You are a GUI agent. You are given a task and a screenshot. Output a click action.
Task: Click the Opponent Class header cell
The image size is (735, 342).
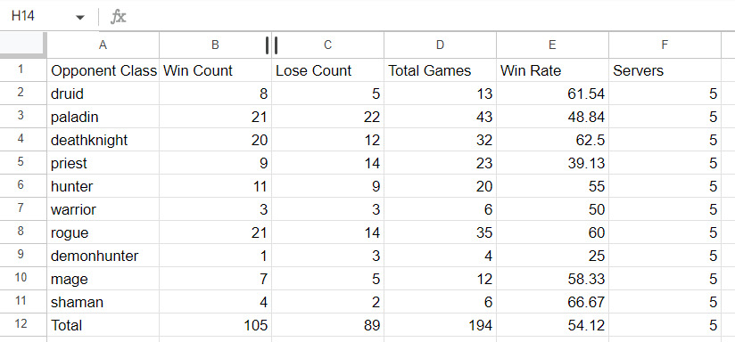[103, 70]
